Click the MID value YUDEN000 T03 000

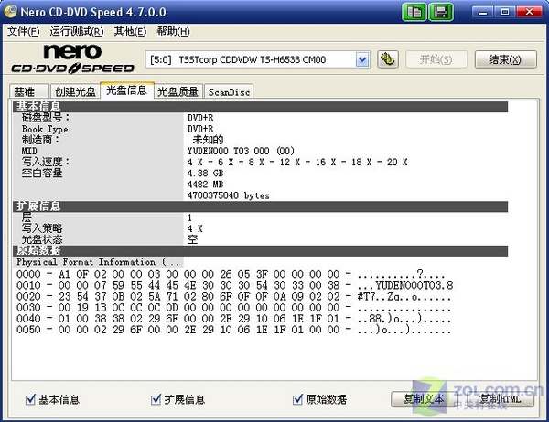pyautogui.click(x=241, y=151)
